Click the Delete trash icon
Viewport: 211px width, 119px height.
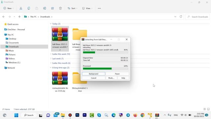60,8
